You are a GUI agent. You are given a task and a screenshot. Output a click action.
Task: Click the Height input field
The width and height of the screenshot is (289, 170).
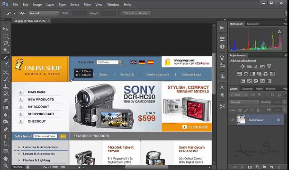pos(109,13)
